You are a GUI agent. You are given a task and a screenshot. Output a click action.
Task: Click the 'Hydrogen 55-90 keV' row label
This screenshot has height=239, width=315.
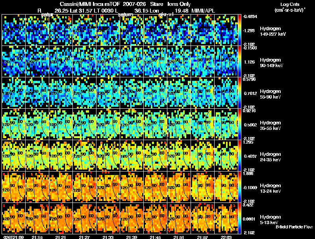tap(271, 94)
